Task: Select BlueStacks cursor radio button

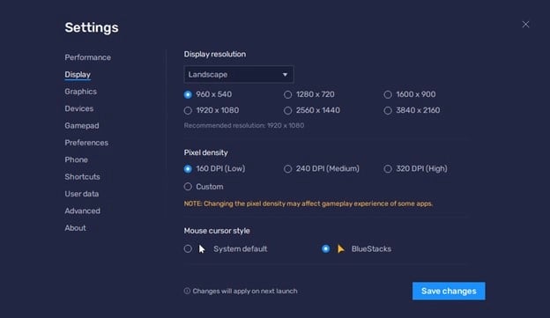Action: click(x=326, y=249)
